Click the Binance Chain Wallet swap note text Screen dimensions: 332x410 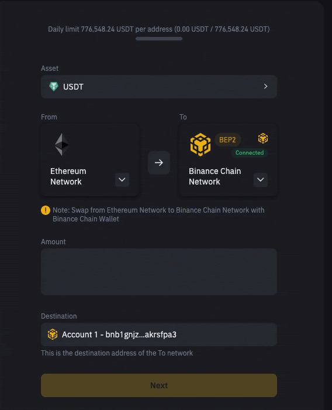point(158,214)
